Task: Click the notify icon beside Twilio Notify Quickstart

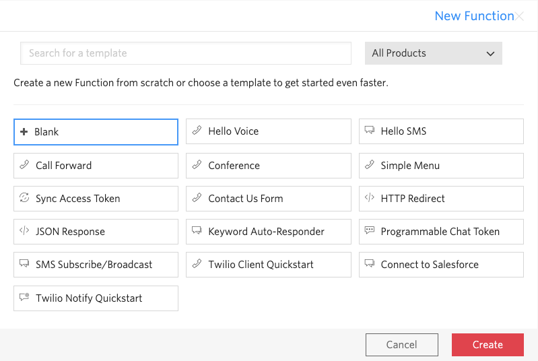Action: tap(24, 298)
